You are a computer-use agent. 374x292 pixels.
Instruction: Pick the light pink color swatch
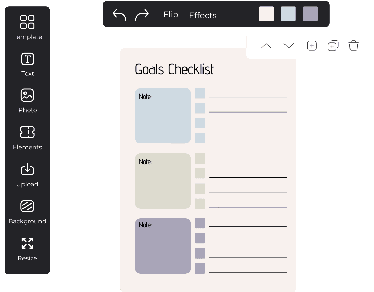tap(266, 14)
